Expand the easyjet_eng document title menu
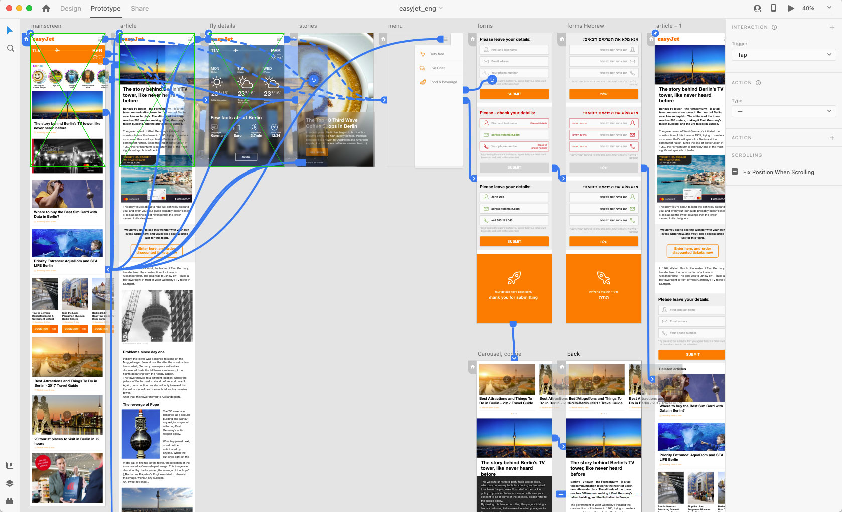The width and height of the screenshot is (842, 512). 420,8
